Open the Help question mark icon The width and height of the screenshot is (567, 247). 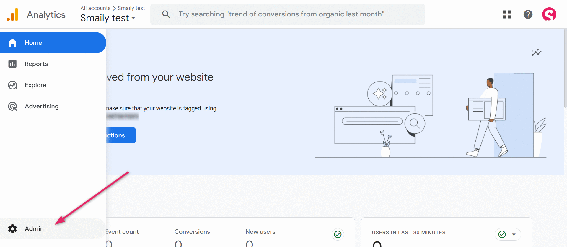(528, 14)
